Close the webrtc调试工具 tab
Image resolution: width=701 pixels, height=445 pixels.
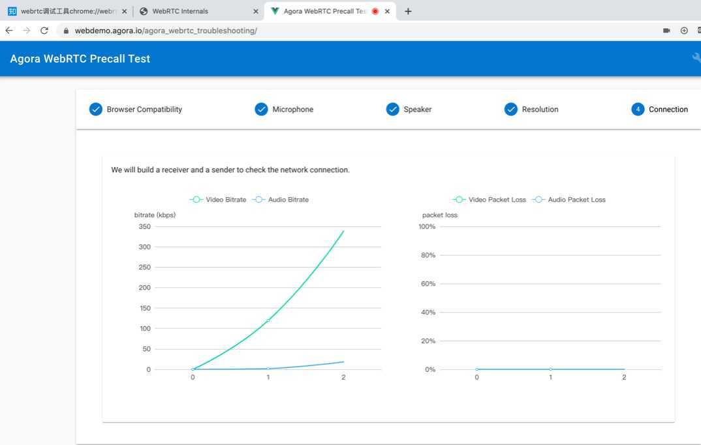[124, 11]
